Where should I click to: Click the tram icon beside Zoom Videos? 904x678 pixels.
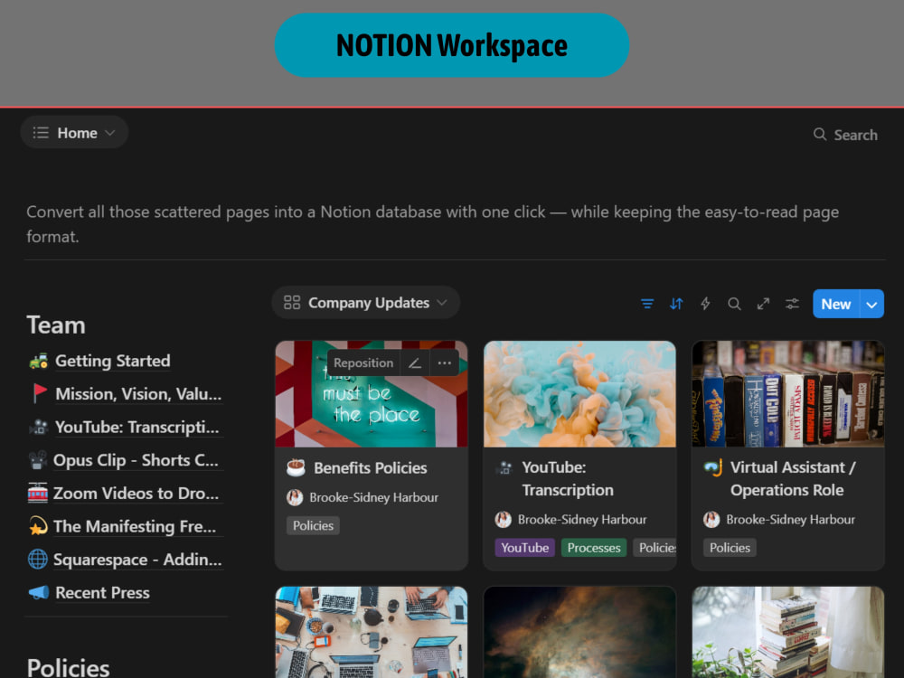pos(38,494)
